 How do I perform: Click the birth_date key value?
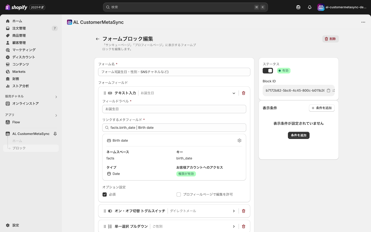point(184,158)
